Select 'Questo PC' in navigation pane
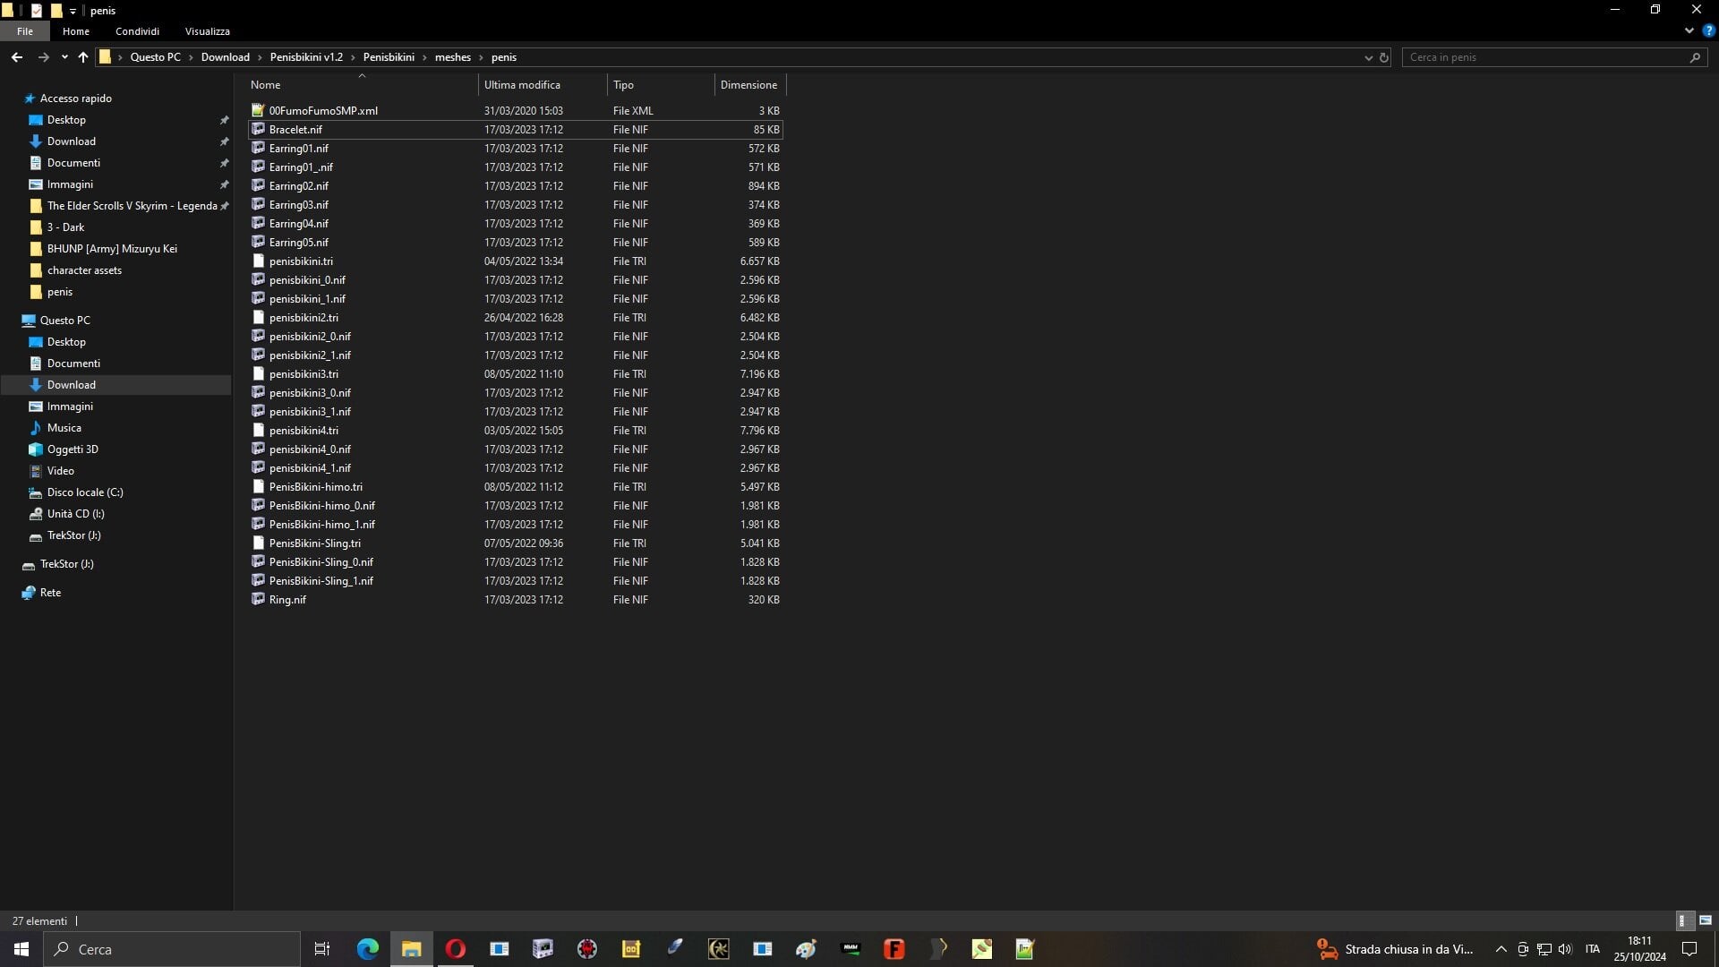1719x967 pixels. 64,321
